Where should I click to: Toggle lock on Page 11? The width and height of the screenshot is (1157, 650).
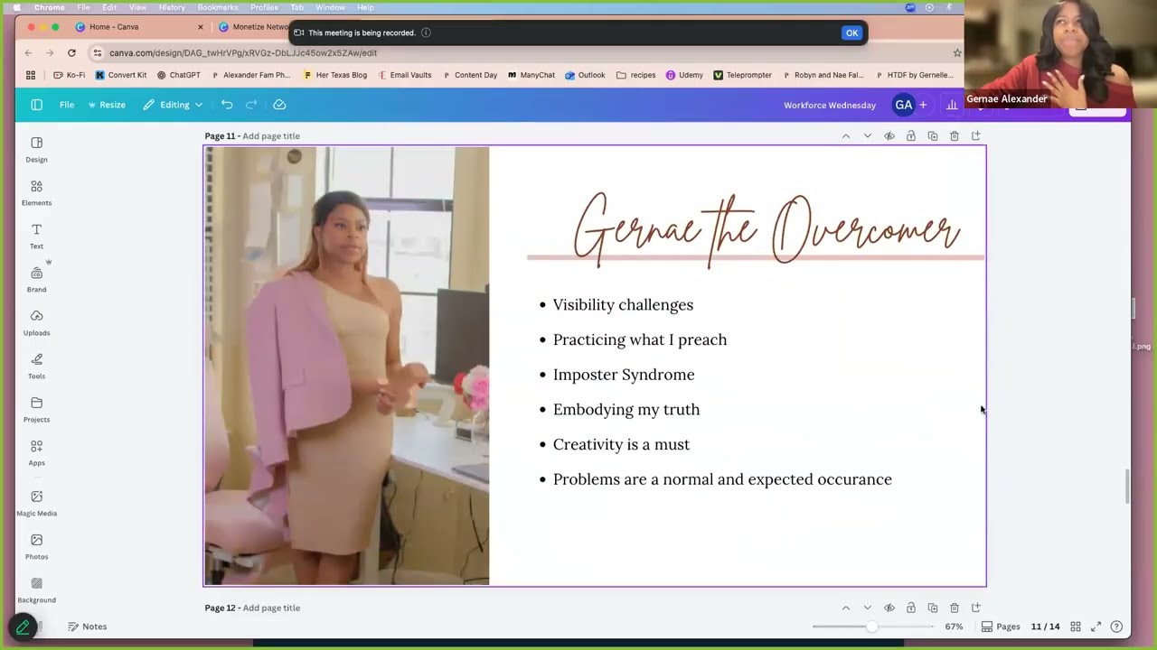911,136
